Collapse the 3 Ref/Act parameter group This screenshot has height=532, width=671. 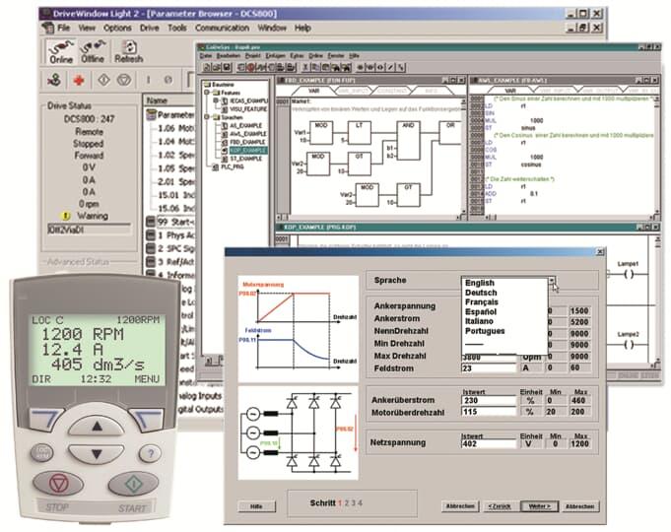(x=150, y=261)
